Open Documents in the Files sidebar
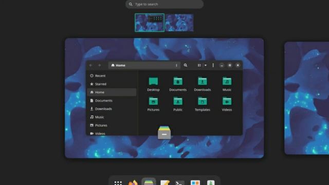The image size is (329, 185). pyautogui.click(x=112, y=101)
